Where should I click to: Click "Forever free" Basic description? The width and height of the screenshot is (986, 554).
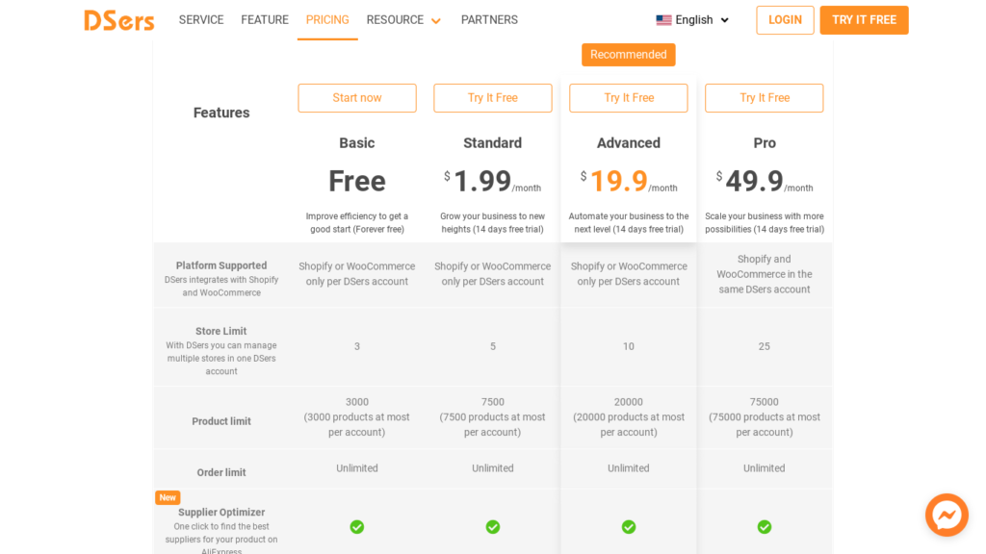pos(357,223)
